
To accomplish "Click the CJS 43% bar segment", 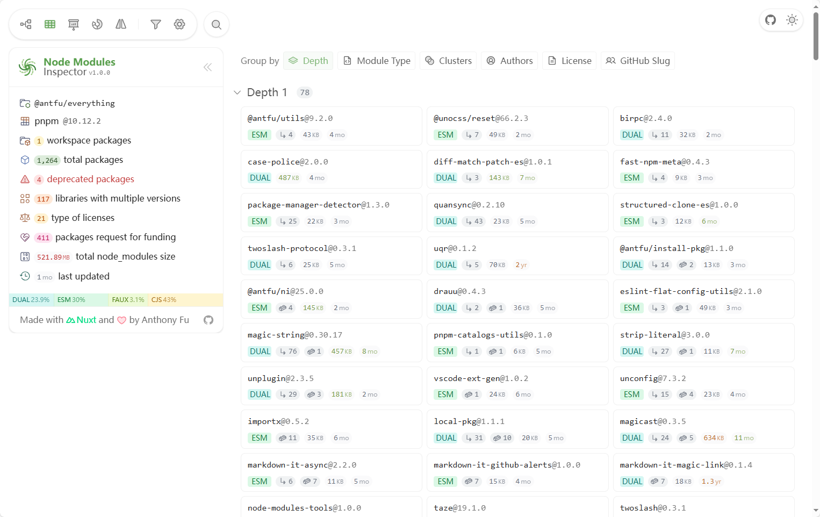I will pyautogui.click(x=185, y=300).
